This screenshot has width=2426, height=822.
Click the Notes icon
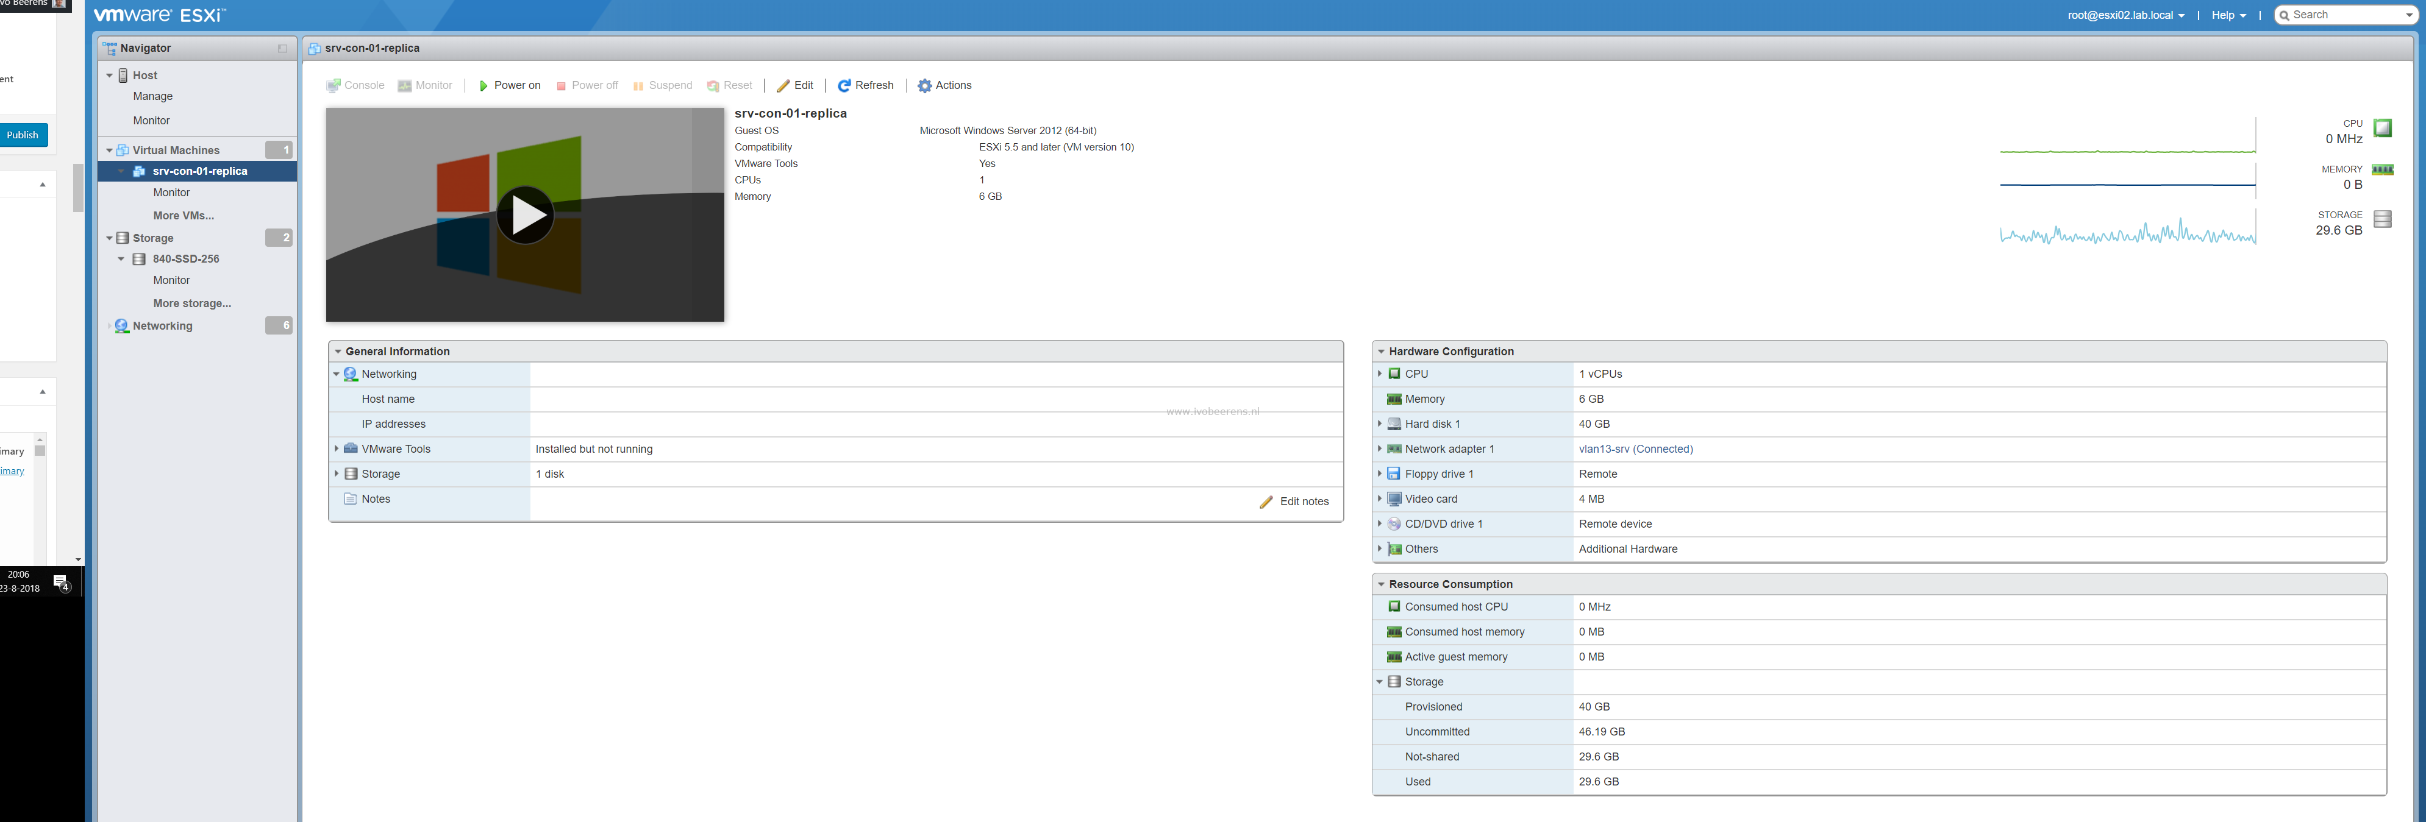point(351,499)
